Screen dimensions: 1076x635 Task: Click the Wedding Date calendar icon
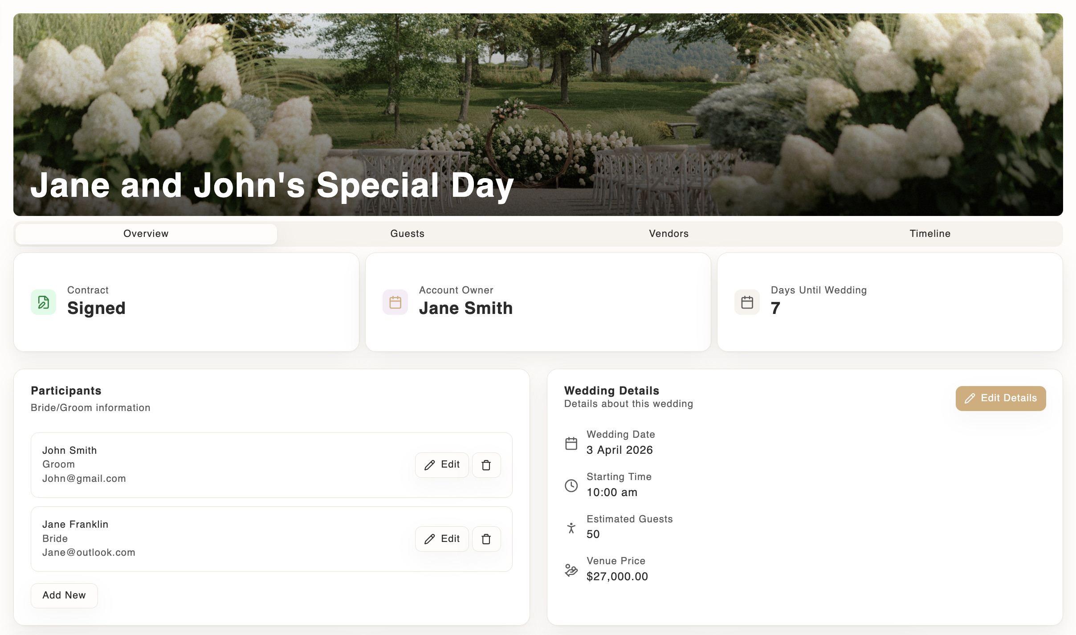(x=571, y=443)
